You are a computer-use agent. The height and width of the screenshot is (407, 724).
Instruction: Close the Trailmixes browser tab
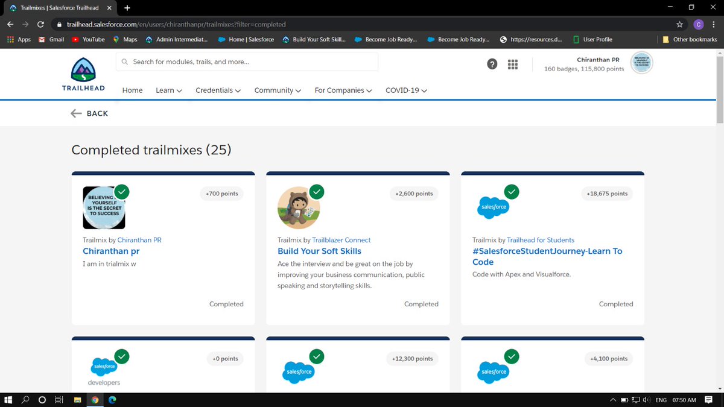click(x=109, y=8)
